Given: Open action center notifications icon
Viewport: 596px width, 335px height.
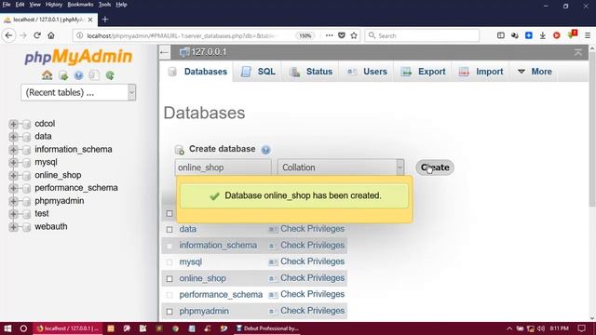Looking at the screenshot, I should pos(581,328).
